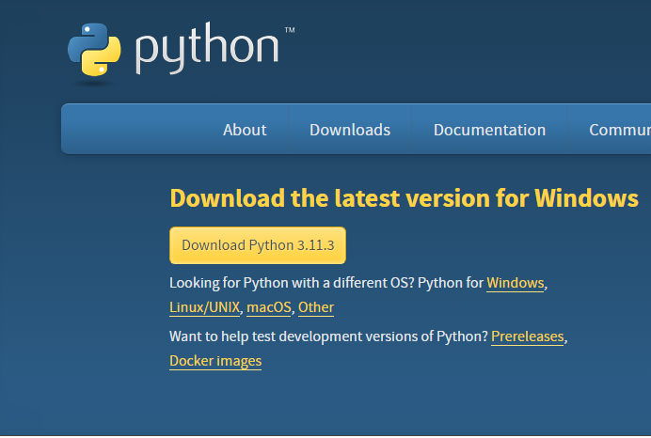651x438 pixels.
Task: Click the empty navigation bar area left of About
Action: 132,130
